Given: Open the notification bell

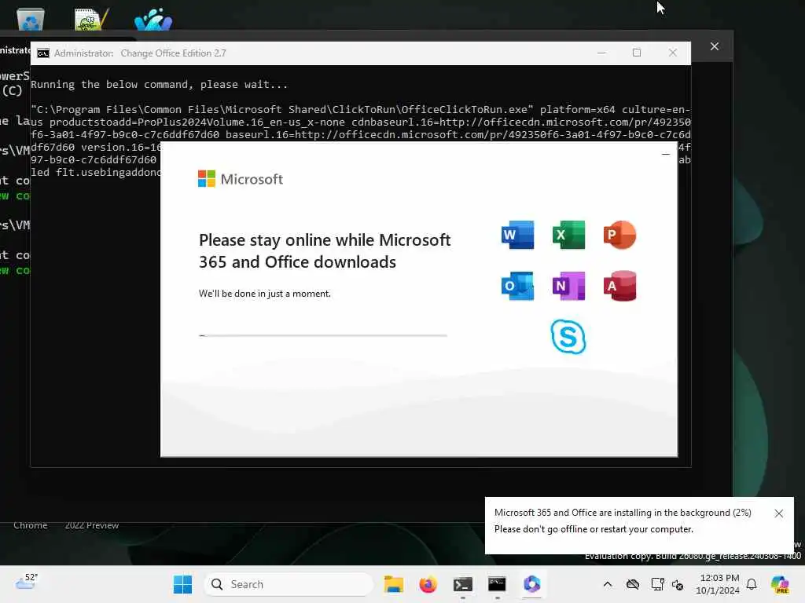Looking at the screenshot, I should click(752, 584).
